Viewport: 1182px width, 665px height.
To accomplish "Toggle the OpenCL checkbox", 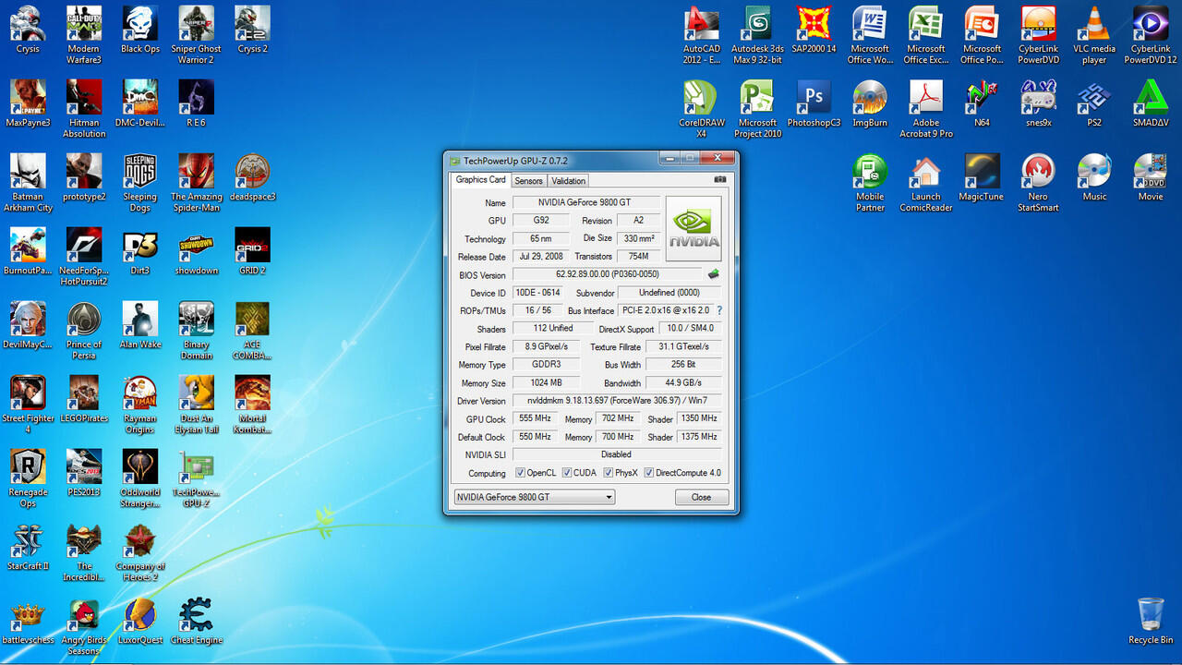I will (x=521, y=473).
